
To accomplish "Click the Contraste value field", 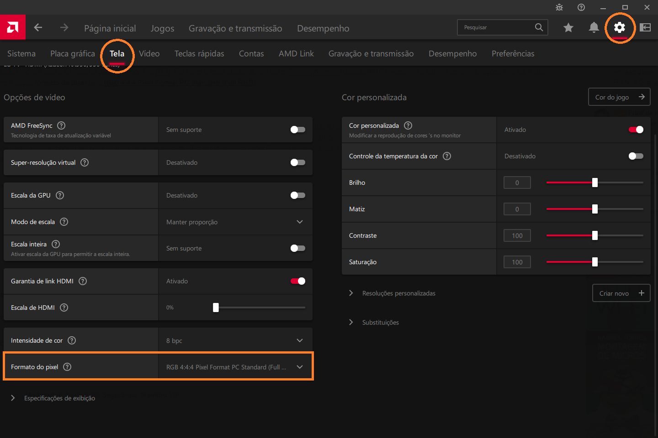I will click(x=517, y=235).
